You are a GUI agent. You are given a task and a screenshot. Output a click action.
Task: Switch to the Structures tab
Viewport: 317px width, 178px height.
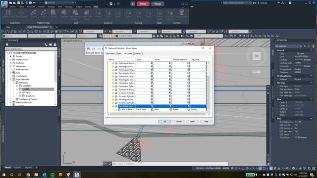[x=128, y=53]
